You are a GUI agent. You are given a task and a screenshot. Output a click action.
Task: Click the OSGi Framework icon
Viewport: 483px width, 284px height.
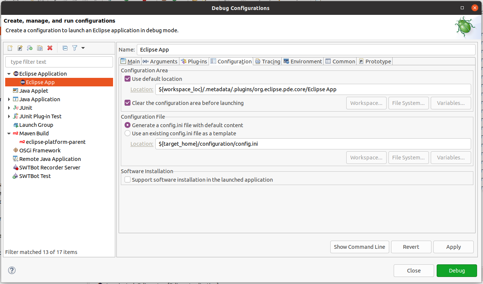click(x=16, y=151)
